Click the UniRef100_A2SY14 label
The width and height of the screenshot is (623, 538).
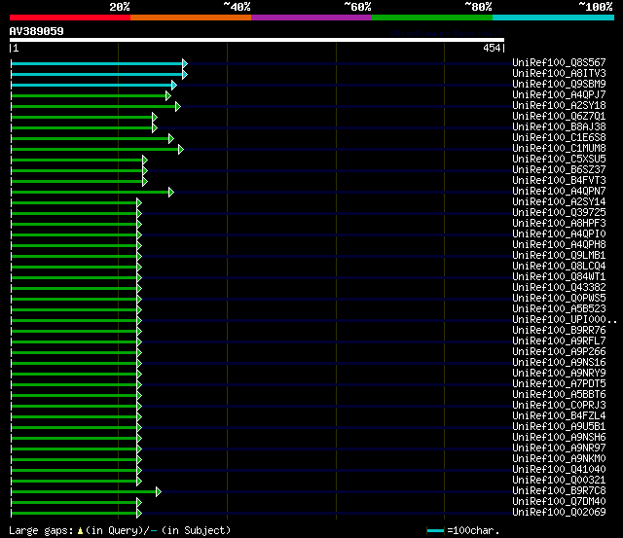click(x=559, y=202)
